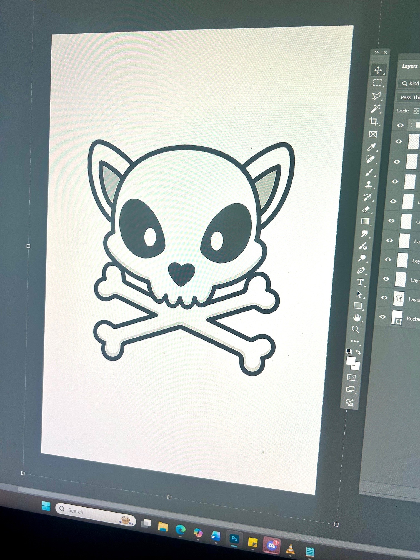Image resolution: width=420 pixels, height=560 pixels.
Task: Select the Rectangle layer thumbnail
Action: (397, 317)
